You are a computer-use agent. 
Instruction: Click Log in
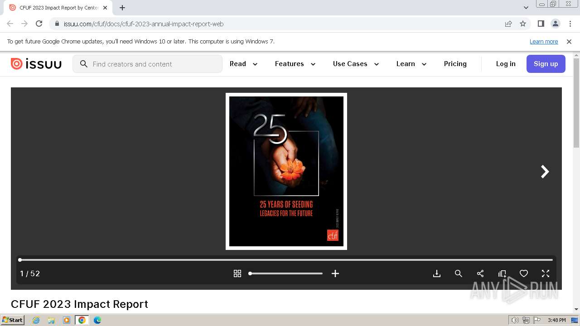tap(506, 64)
